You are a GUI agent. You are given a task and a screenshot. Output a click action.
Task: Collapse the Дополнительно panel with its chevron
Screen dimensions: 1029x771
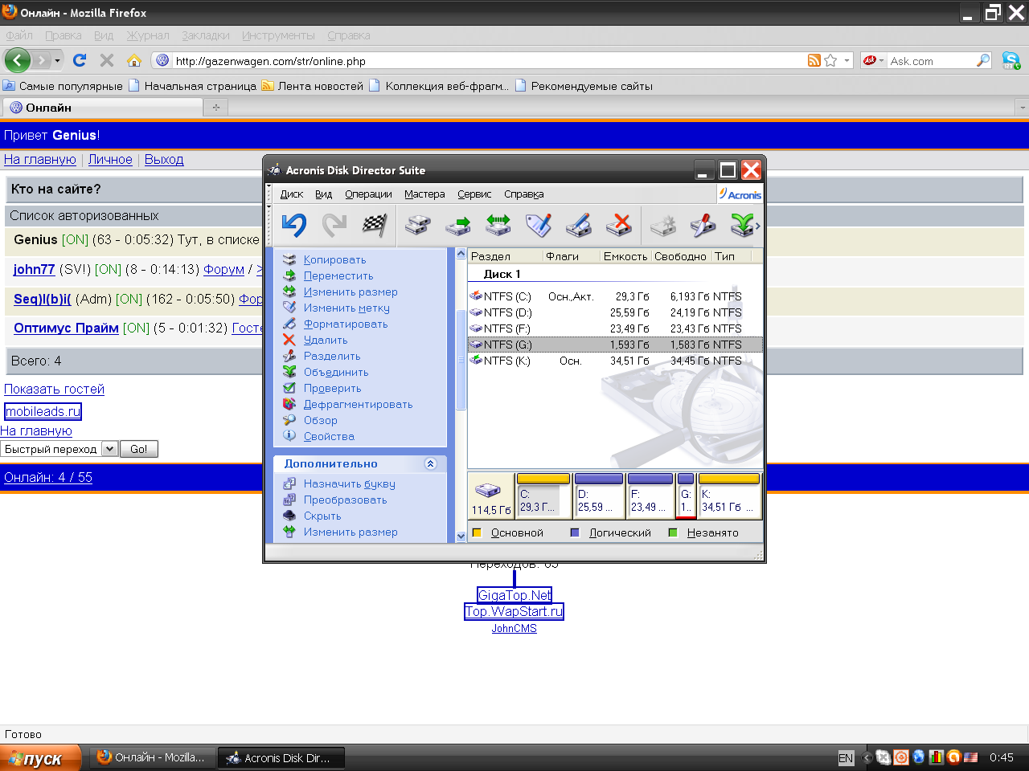pyautogui.click(x=430, y=463)
